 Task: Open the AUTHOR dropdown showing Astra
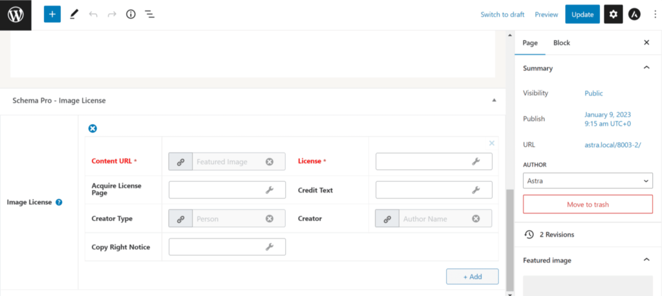point(587,180)
